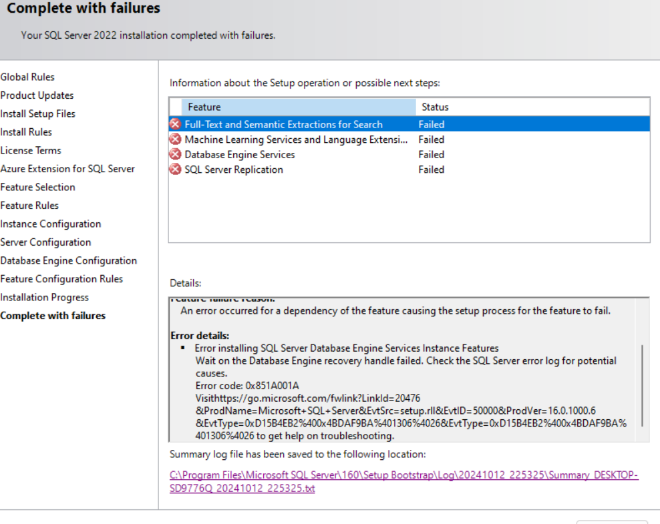
Task: Select the SQL Server Replication feature row
Action: pyautogui.click(x=409, y=170)
